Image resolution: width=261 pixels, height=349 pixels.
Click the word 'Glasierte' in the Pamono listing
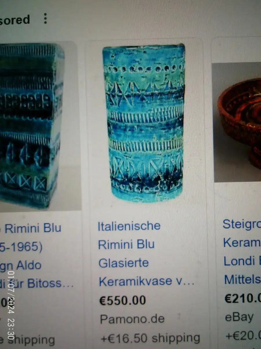point(124,263)
